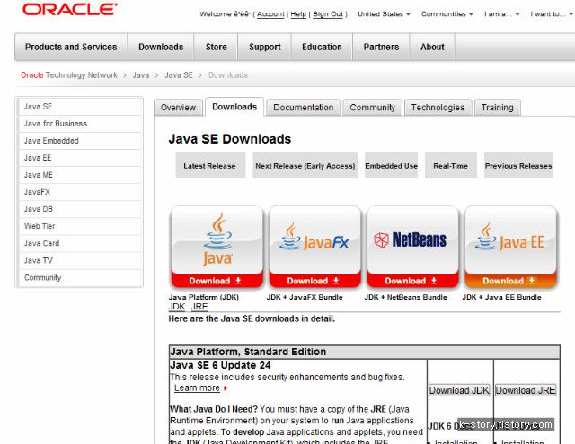
Task: Jump to Previous Releases section
Action: [518, 166]
